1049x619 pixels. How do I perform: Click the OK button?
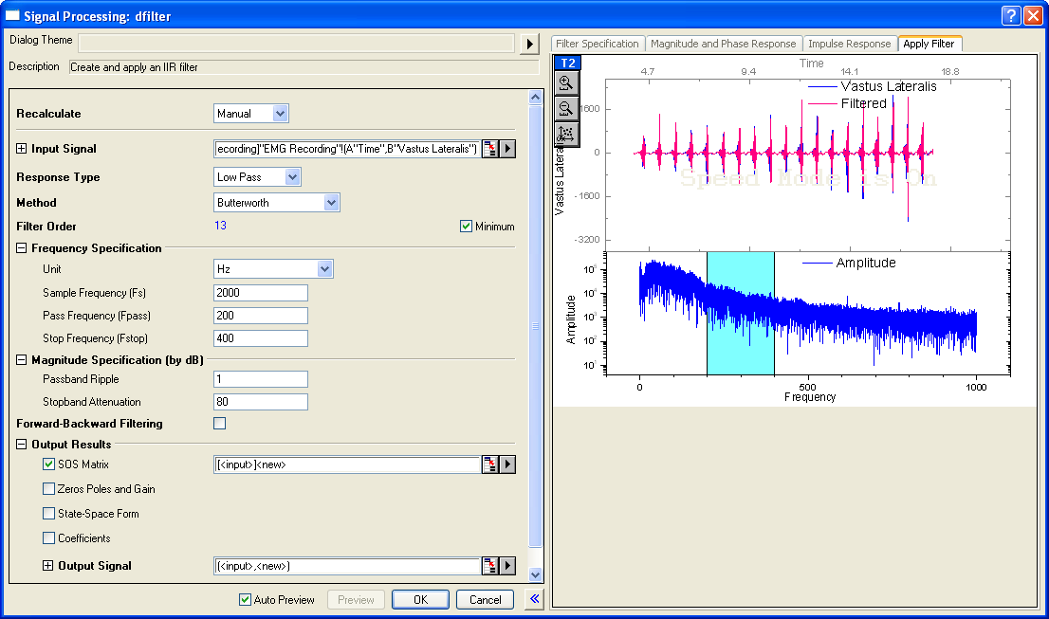coord(420,600)
